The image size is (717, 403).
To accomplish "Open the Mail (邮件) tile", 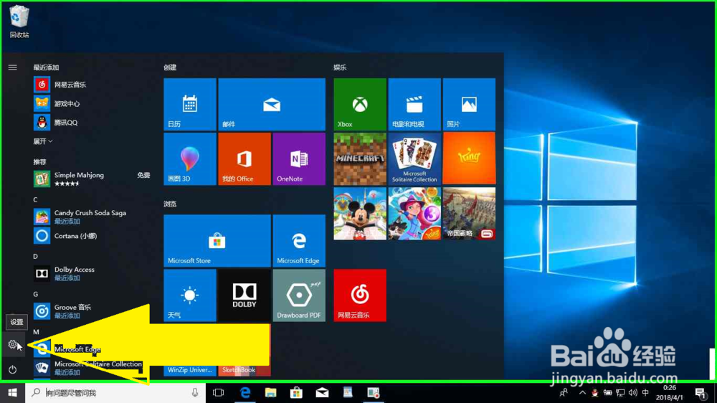I will [x=272, y=104].
